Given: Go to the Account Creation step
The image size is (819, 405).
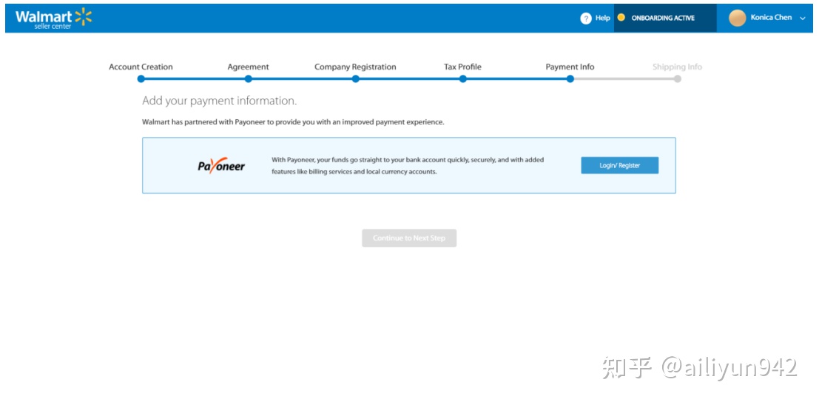Looking at the screenshot, I should pos(141,67).
